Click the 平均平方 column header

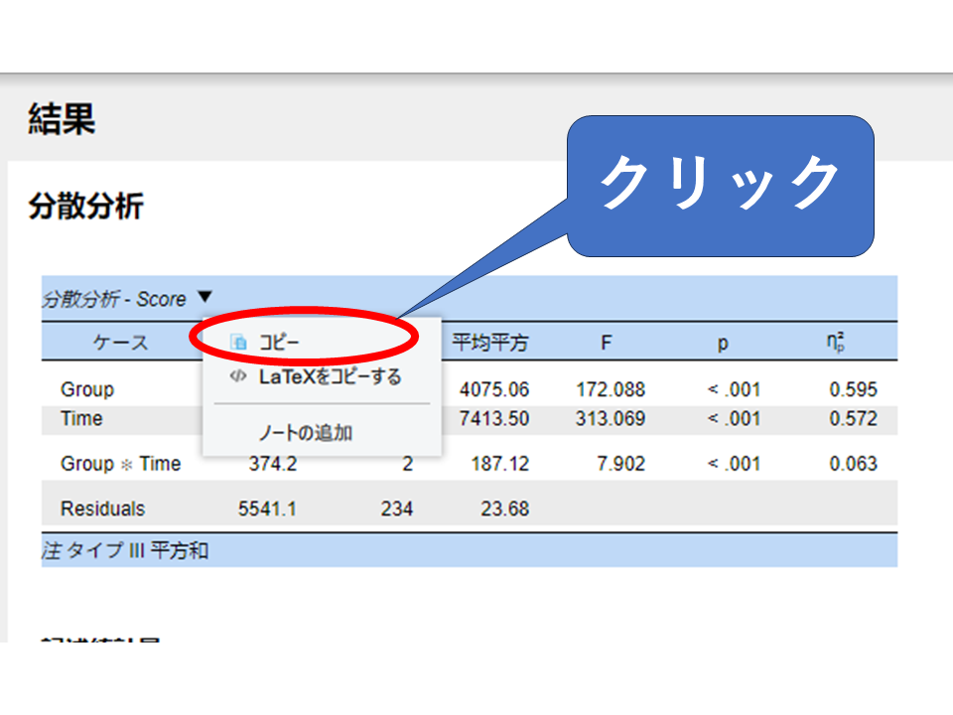pyautogui.click(x=490, y=343)
